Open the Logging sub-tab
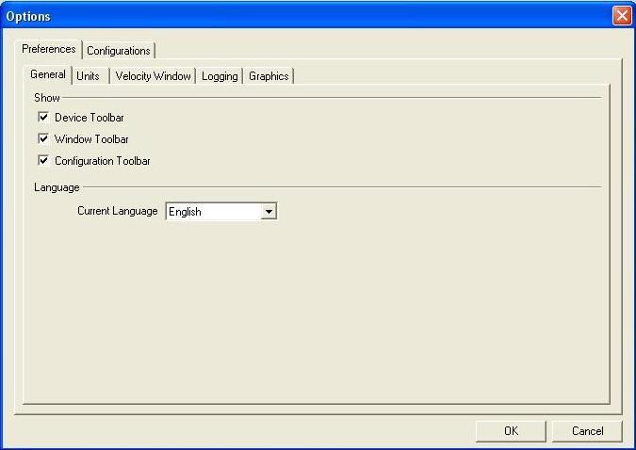Screen dimensions: 636x450 [220, 76]
